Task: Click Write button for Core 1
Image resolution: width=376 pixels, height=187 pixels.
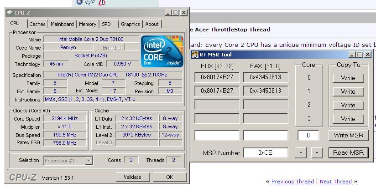Action: click(x=348, y=91)
